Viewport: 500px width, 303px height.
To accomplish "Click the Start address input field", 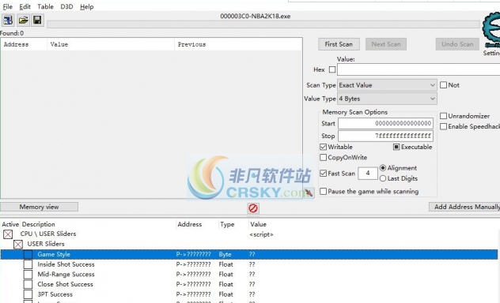I will tap(385, 123).
